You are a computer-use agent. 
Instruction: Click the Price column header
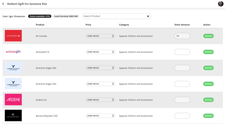pyautogui.click(x=88, y=25)
